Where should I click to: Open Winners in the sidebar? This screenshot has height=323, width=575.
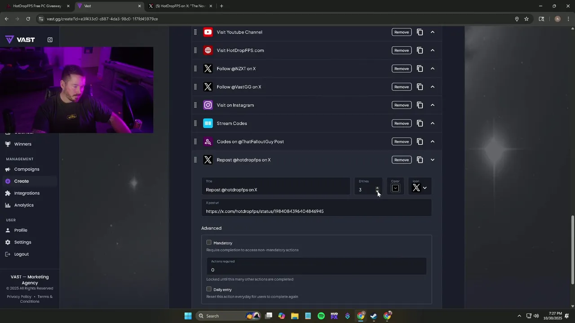point(22,144)
